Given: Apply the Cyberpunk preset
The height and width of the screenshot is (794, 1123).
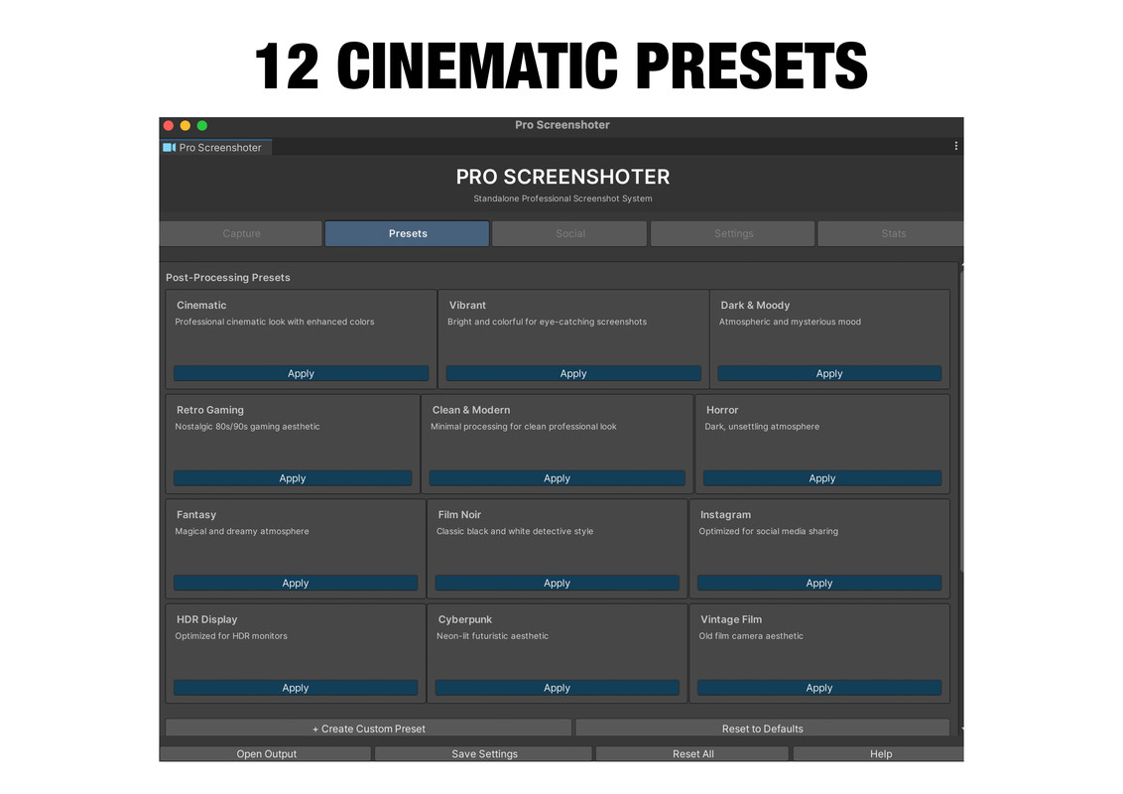Looking at the screenshot, I should 557,687.
